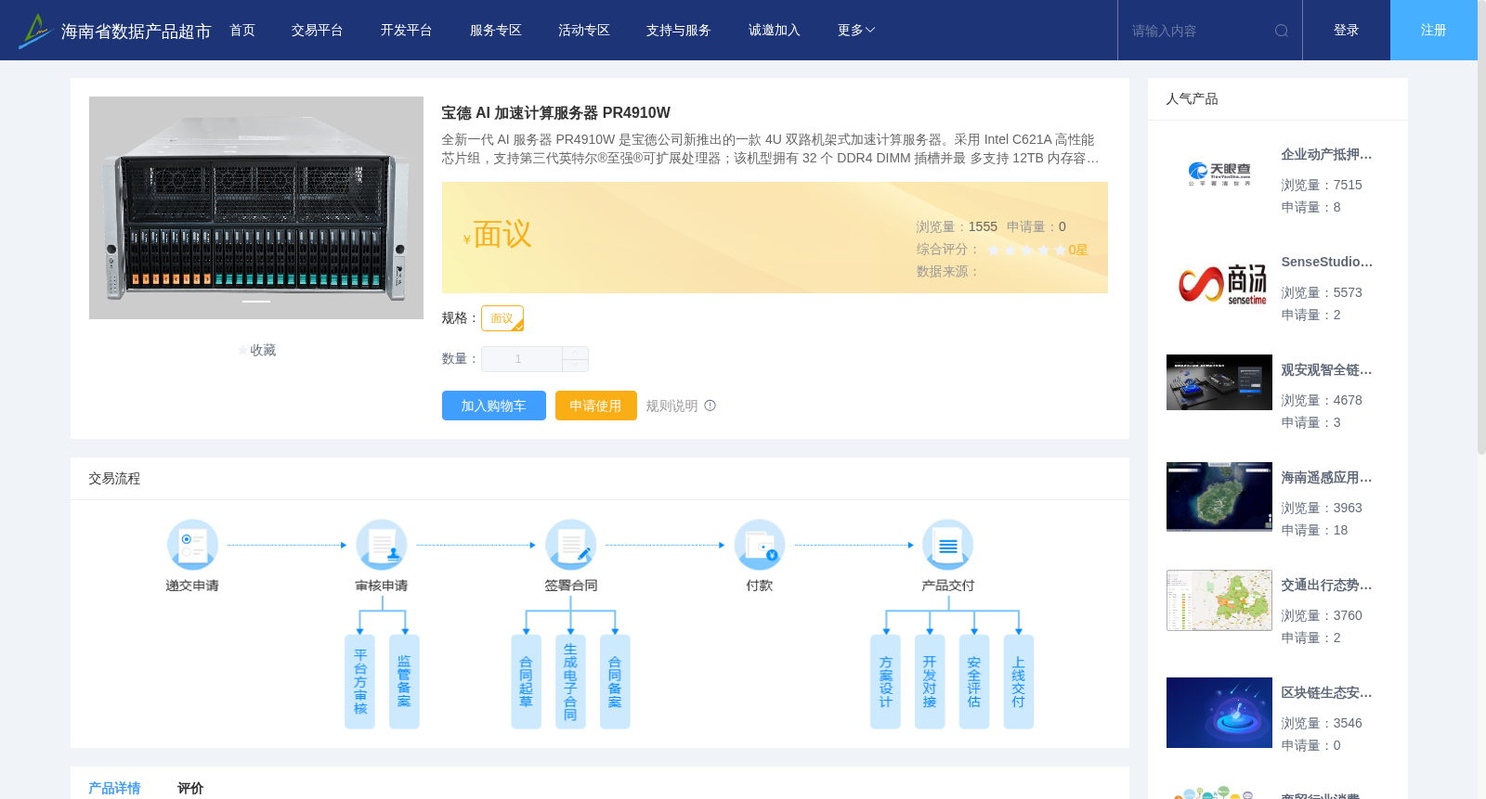The width and height of the screenshot is (1486, 799).
Task: Open the SenseStudio product title
Action: pyautogui.click(x=1326, y=263)
